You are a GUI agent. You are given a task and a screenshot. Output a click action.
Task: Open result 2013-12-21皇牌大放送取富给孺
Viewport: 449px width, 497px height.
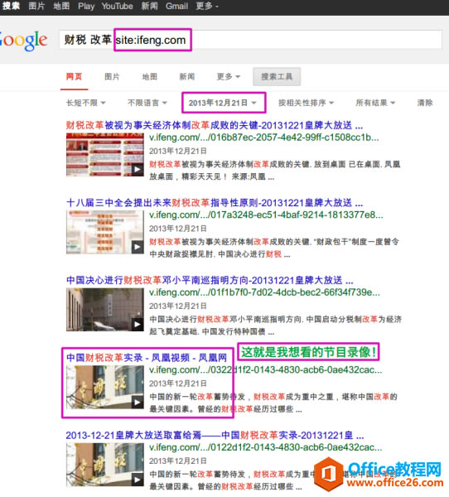pos(215,436)
